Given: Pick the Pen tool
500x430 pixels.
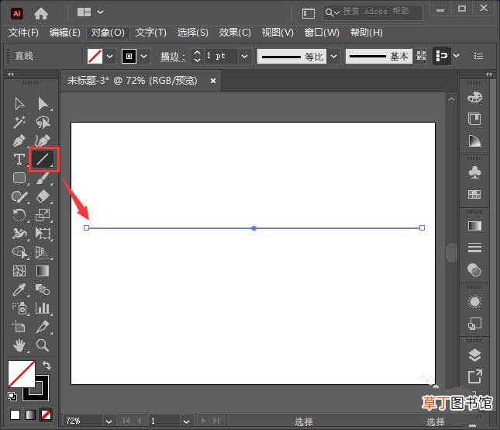Looking at the screenshot, I should coord(19,140).
